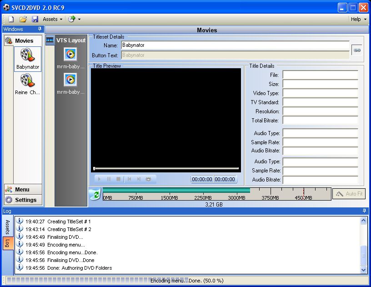Click the Auto Fit button
This screenshot has height=287, width=371.
tap(349, 194)
